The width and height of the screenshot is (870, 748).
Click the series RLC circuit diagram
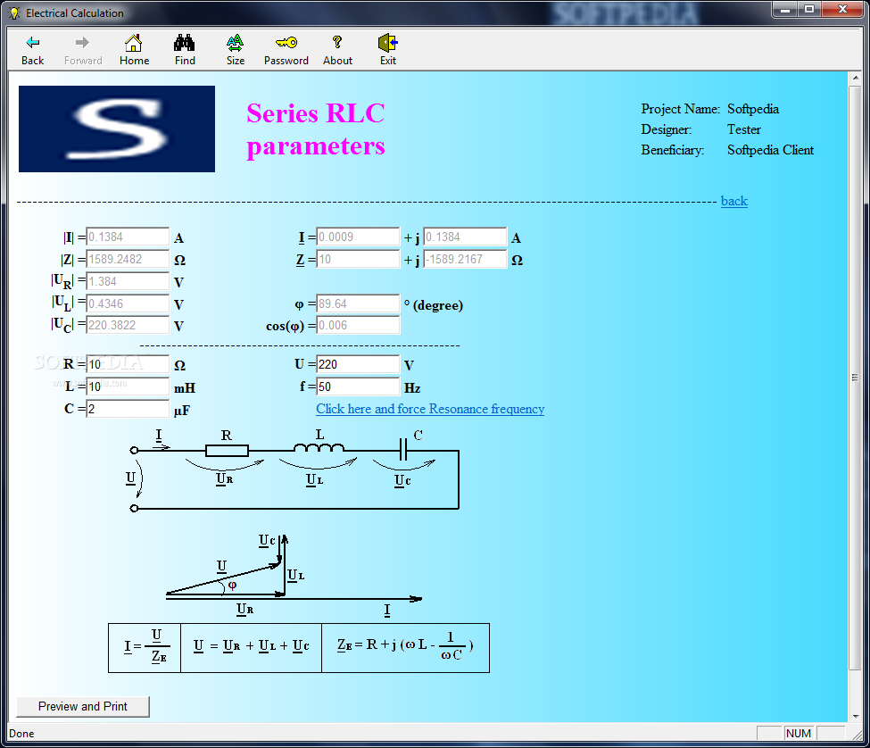pos(294,470)
